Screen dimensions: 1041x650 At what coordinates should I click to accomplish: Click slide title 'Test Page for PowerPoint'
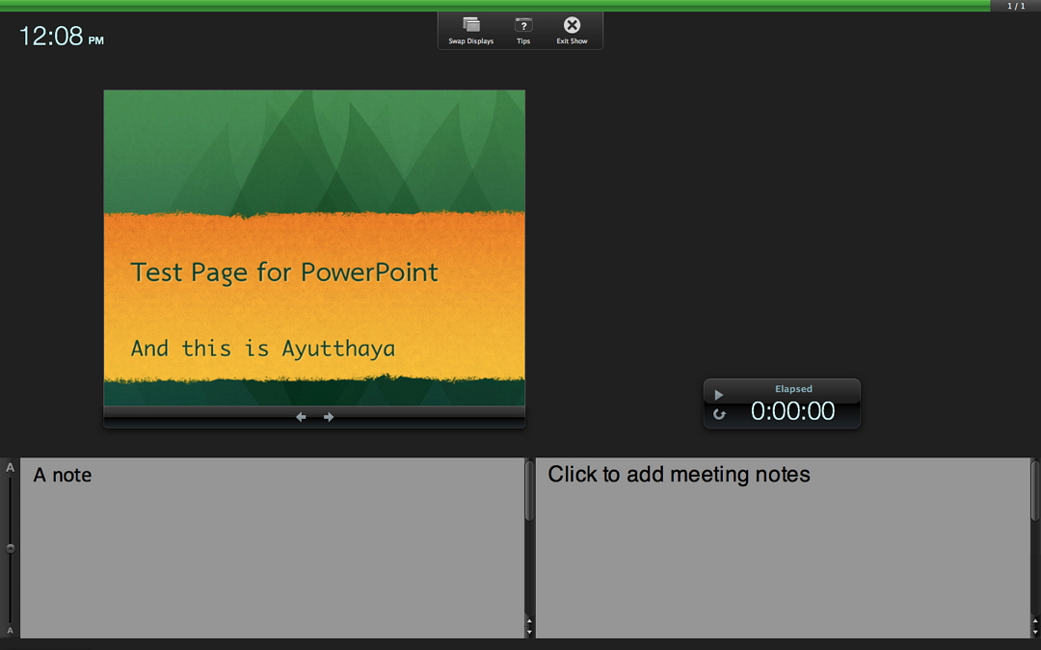284,273
